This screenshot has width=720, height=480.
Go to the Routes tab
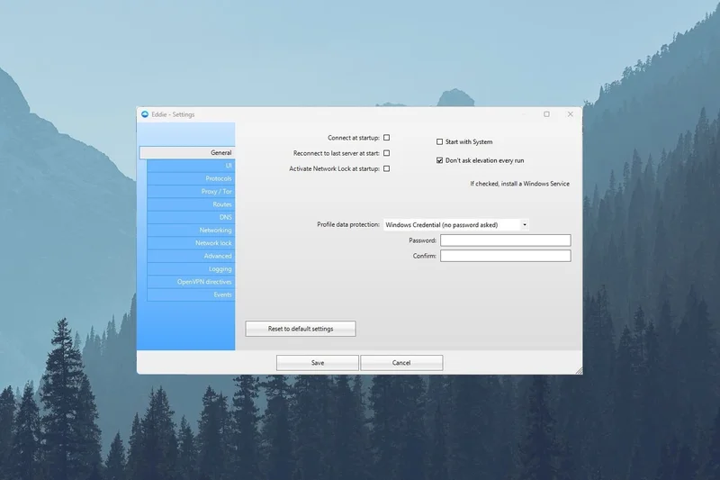click(191, 204)
